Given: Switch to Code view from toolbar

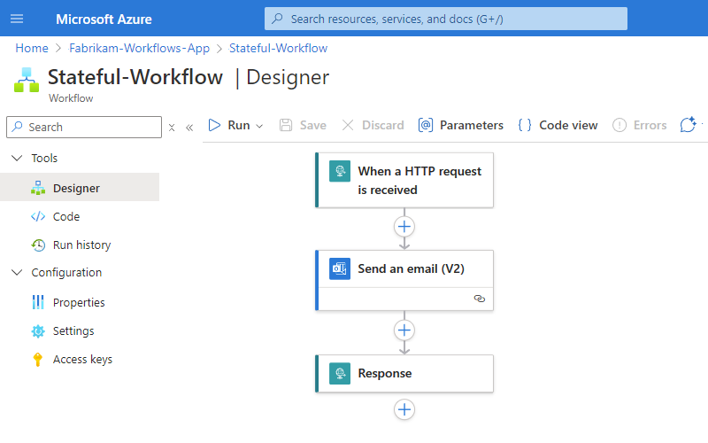Looking at the screenshot, I should click(x=558, y=126).
